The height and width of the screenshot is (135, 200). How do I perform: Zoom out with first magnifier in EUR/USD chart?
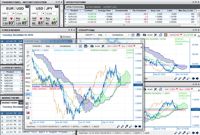click(x=118, y=126)
